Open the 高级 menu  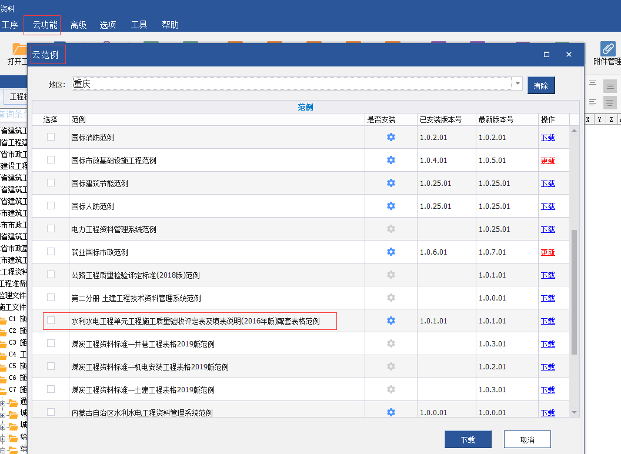78,25
